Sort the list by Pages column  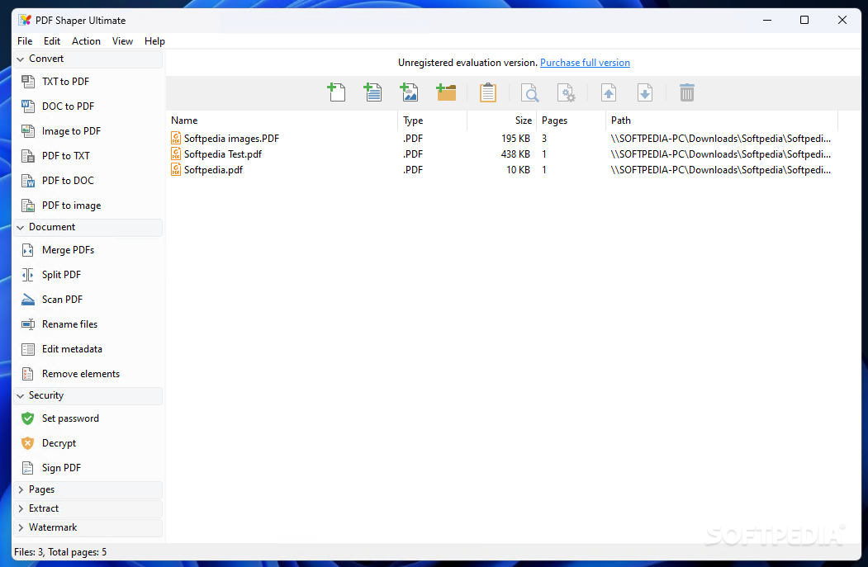pyautogui.click(x=571, y=120)
